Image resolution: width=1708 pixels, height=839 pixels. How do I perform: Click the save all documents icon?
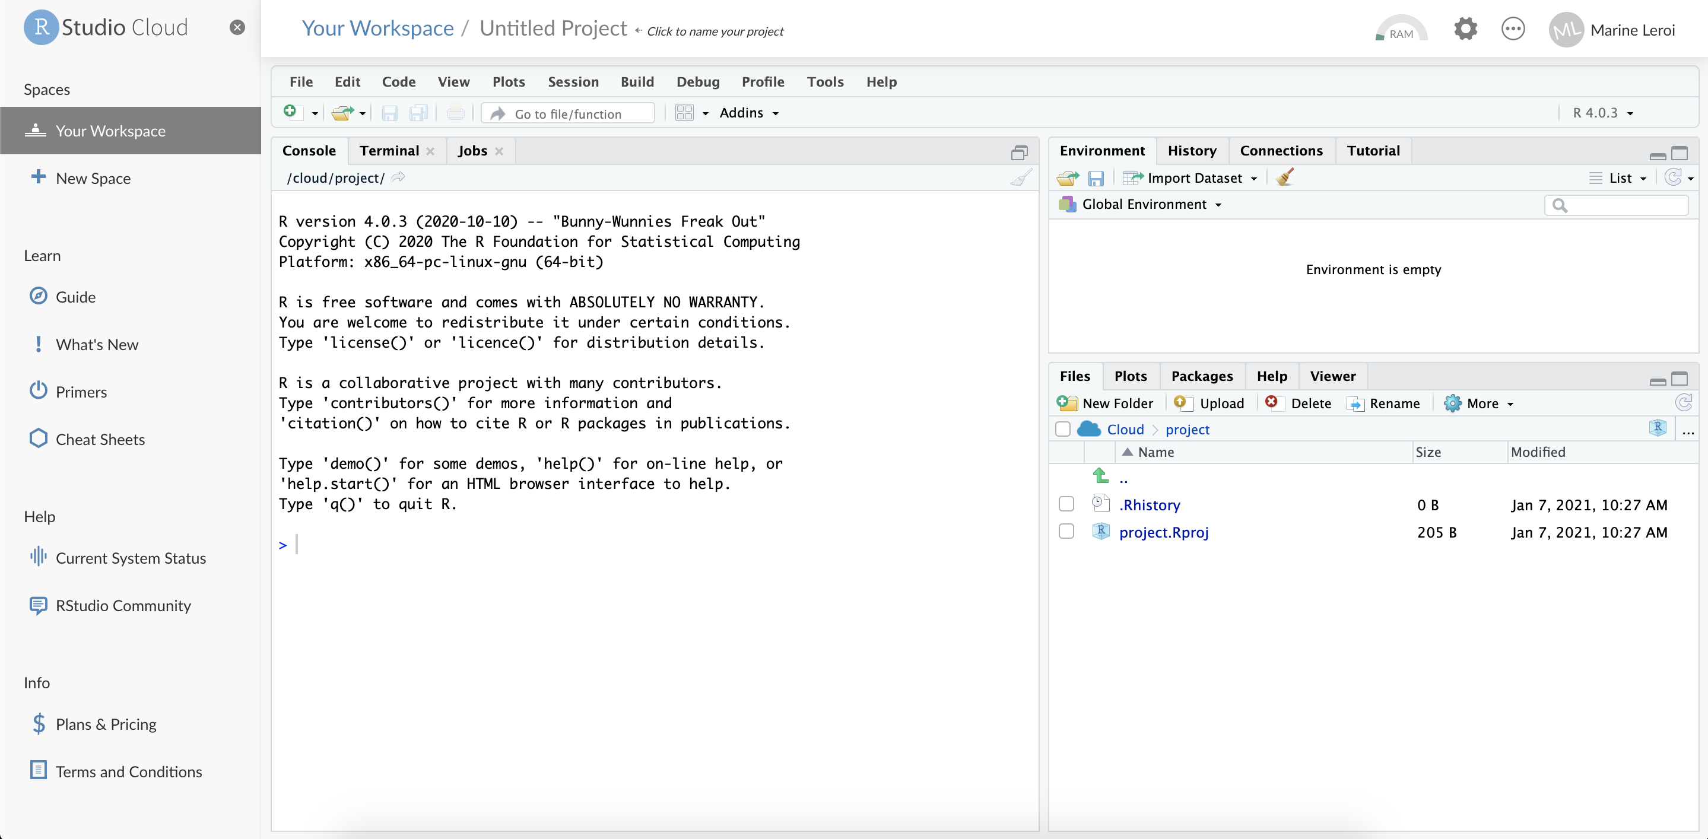[418, 113]
